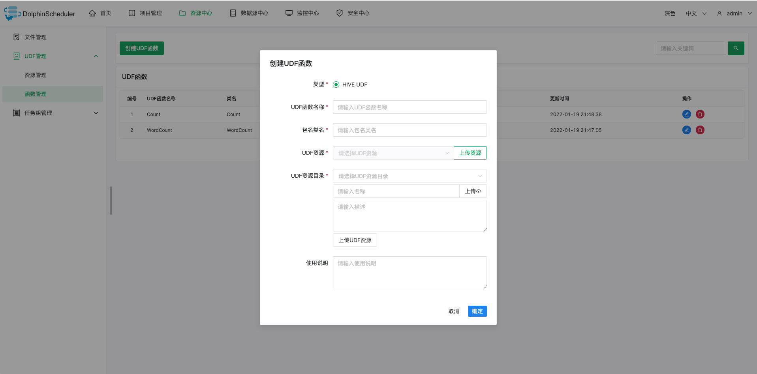The image size is (757, 374).
Task: Click the 创建UDF函数 button
Action: click(142, 48)
